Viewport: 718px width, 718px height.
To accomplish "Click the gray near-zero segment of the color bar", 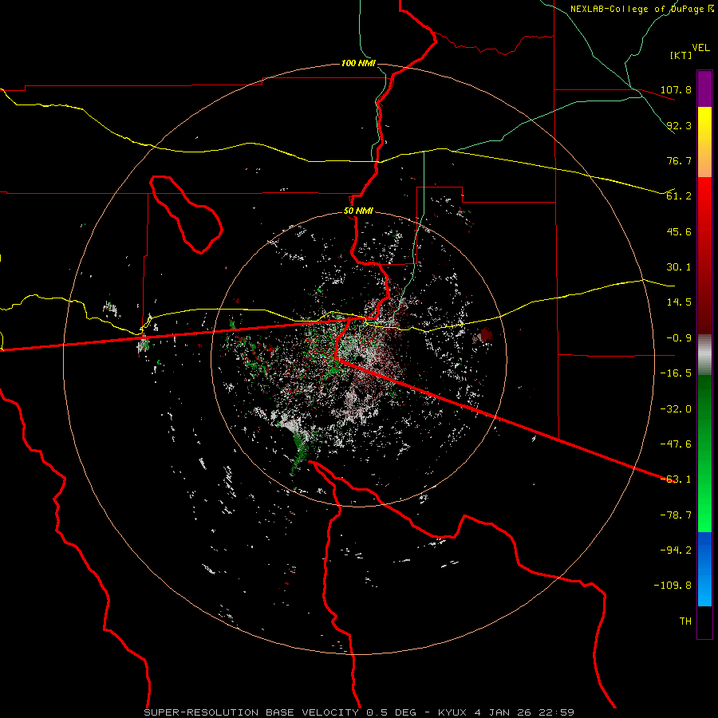I will pyautogui.click(x=704, y=355).
